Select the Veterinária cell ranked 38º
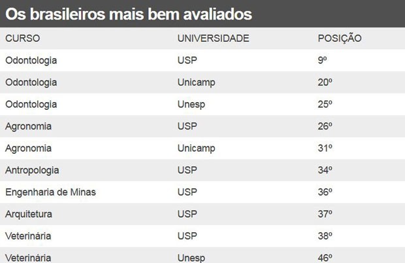Viewport: 405px width, 263px height. pos(28,236)
